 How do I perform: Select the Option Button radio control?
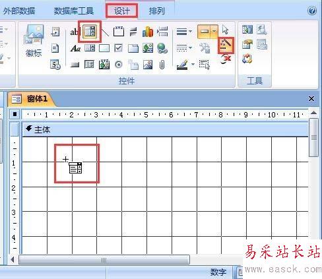pyautogui.click(x=119, y=65)
